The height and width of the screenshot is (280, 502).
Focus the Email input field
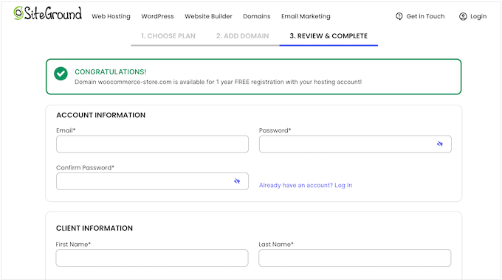click(152, 144)
